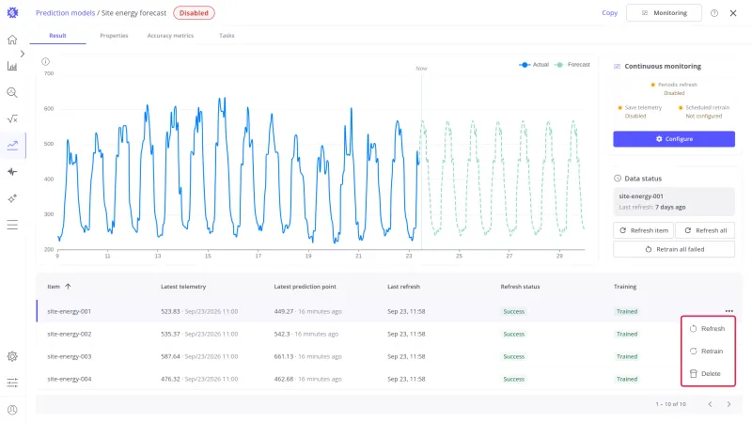Select the site-energy-003 table row
This screenshot has width=752, height=423.
[x=387, y=356]
